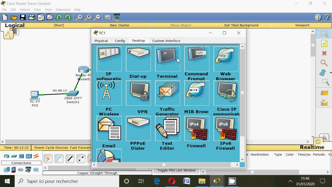Switch to the Physical tab

pyautogui.click(x=101, y=41)
